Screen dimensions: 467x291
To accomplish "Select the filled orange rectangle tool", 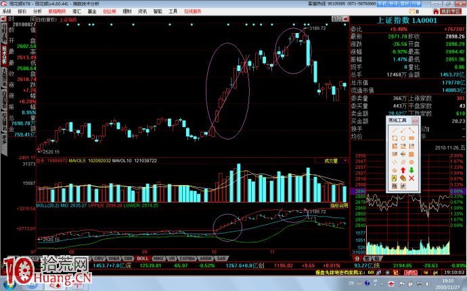I will coord(412,138).
